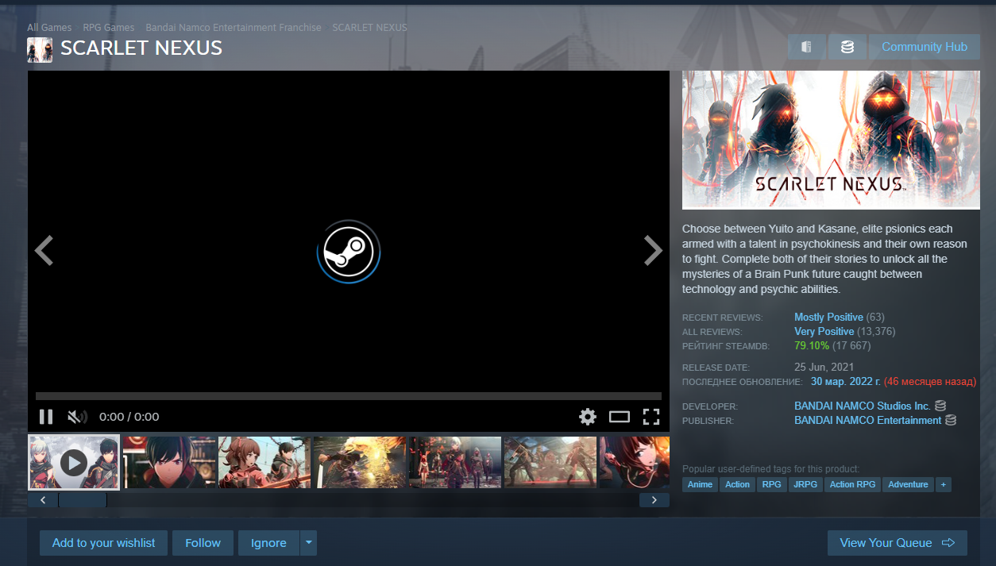Click SCARLET NEXUS breadcrumb link
Image resolution: width=996 pixels, height=566 pixels.
point(369,27)
